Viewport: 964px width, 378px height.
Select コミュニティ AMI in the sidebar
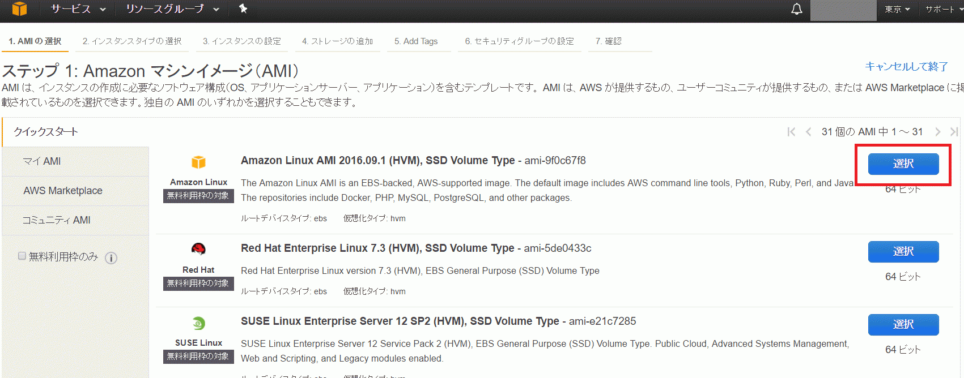[x=76, y=221]
